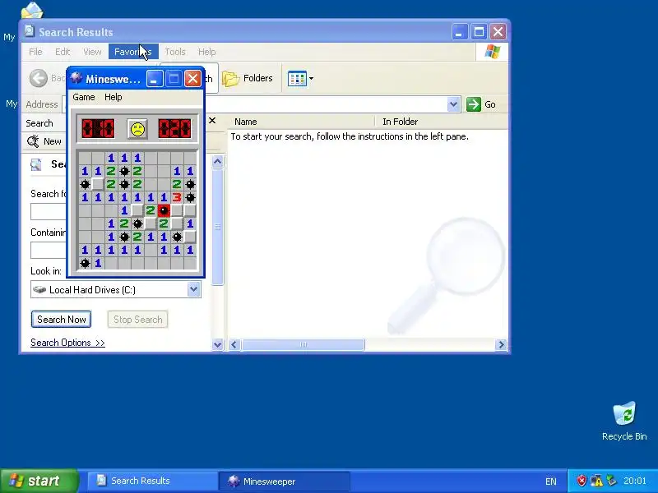Sort results by the In Folder column
The image size is (658, 493).
pyautogui.click(x=400, y=122)
